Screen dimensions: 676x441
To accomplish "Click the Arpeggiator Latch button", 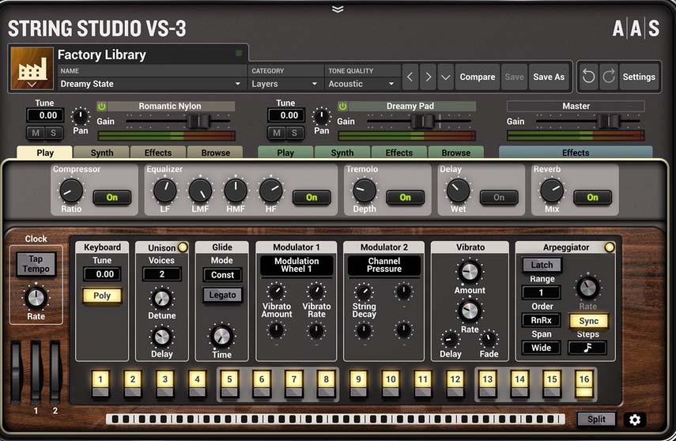I will [x=542, y=265].
